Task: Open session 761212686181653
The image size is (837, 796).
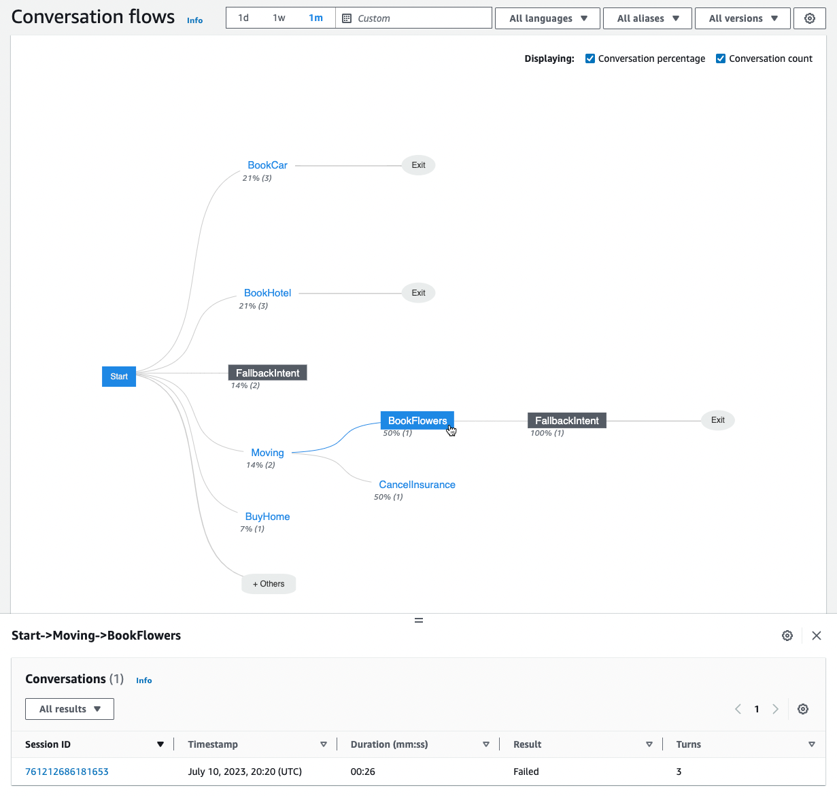Action: (66, 772)
